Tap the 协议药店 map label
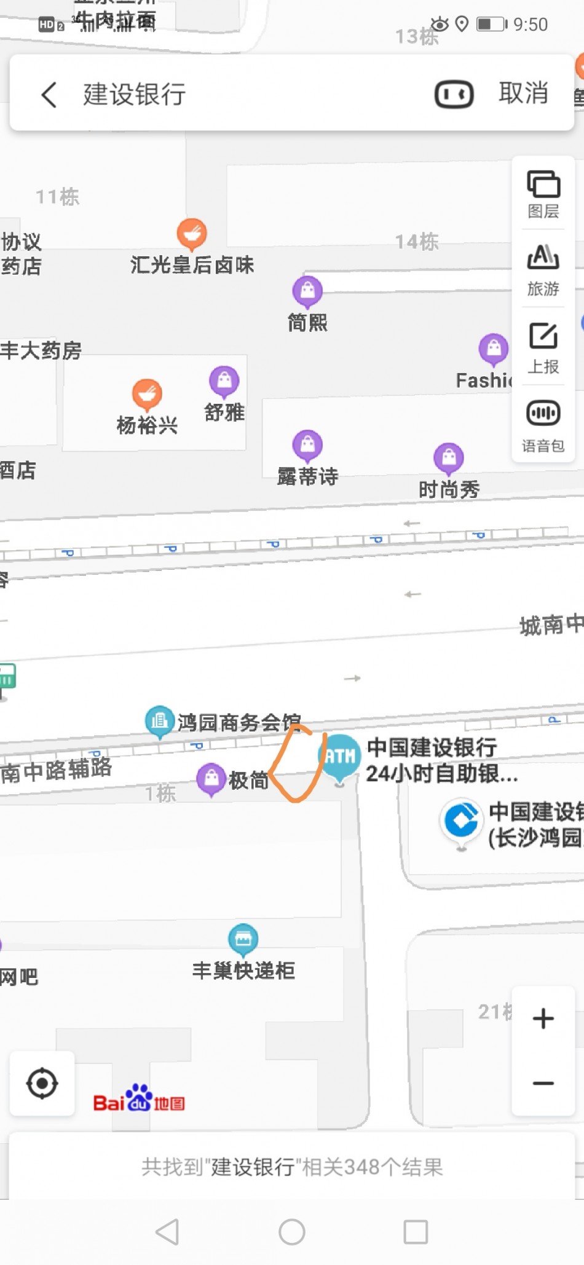The height and width of the screenshot is (1265, 584). tap(21, 254)
